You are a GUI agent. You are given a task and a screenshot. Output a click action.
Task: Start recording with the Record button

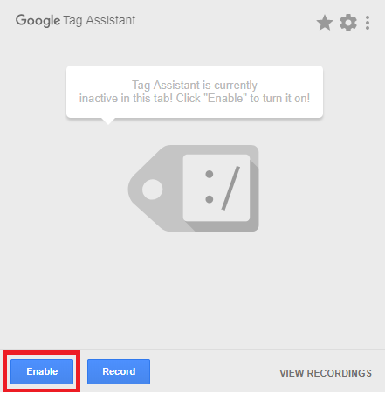click(x=119, y=371)
